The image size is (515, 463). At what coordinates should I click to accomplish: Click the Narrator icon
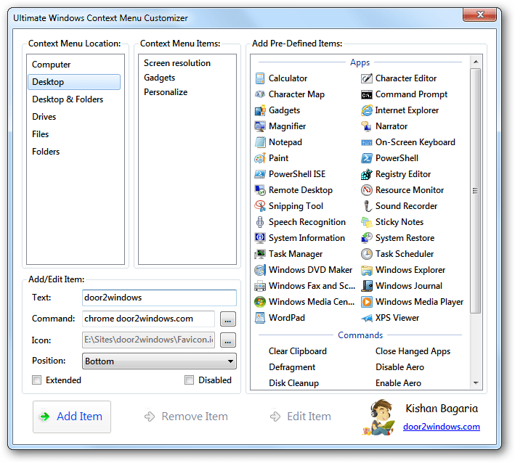[x=367, y=126]
